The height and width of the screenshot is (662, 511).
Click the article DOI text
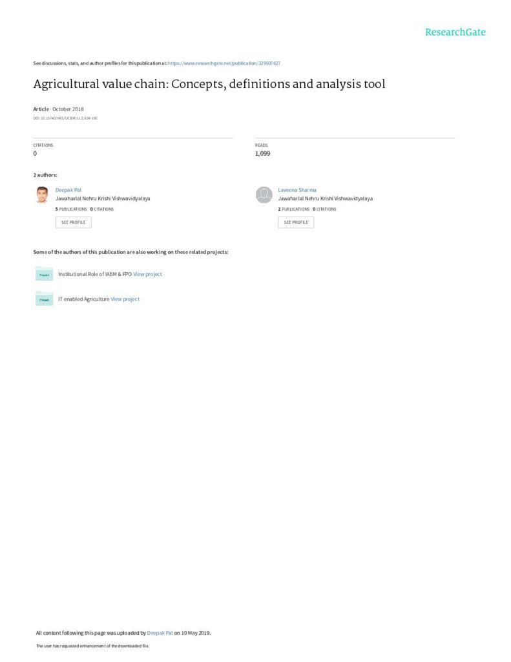point(65,118)
